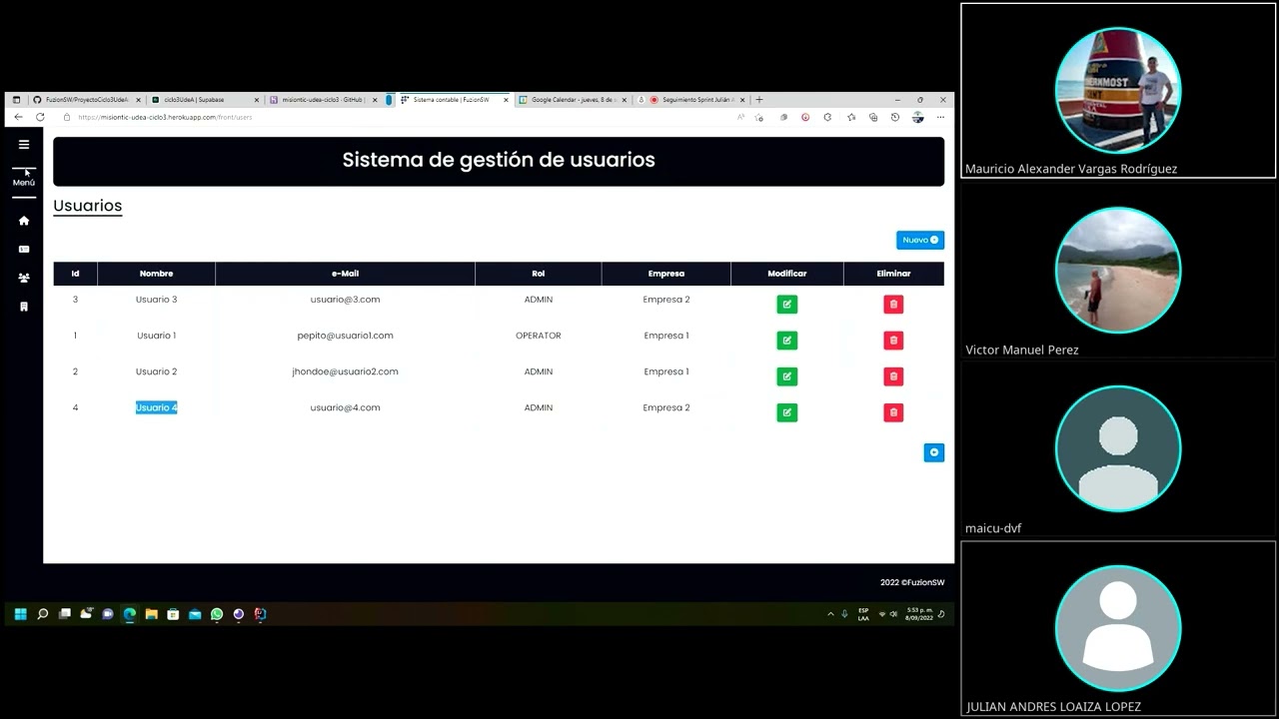Open the hamburger menu icon

[x=24, y=145]
